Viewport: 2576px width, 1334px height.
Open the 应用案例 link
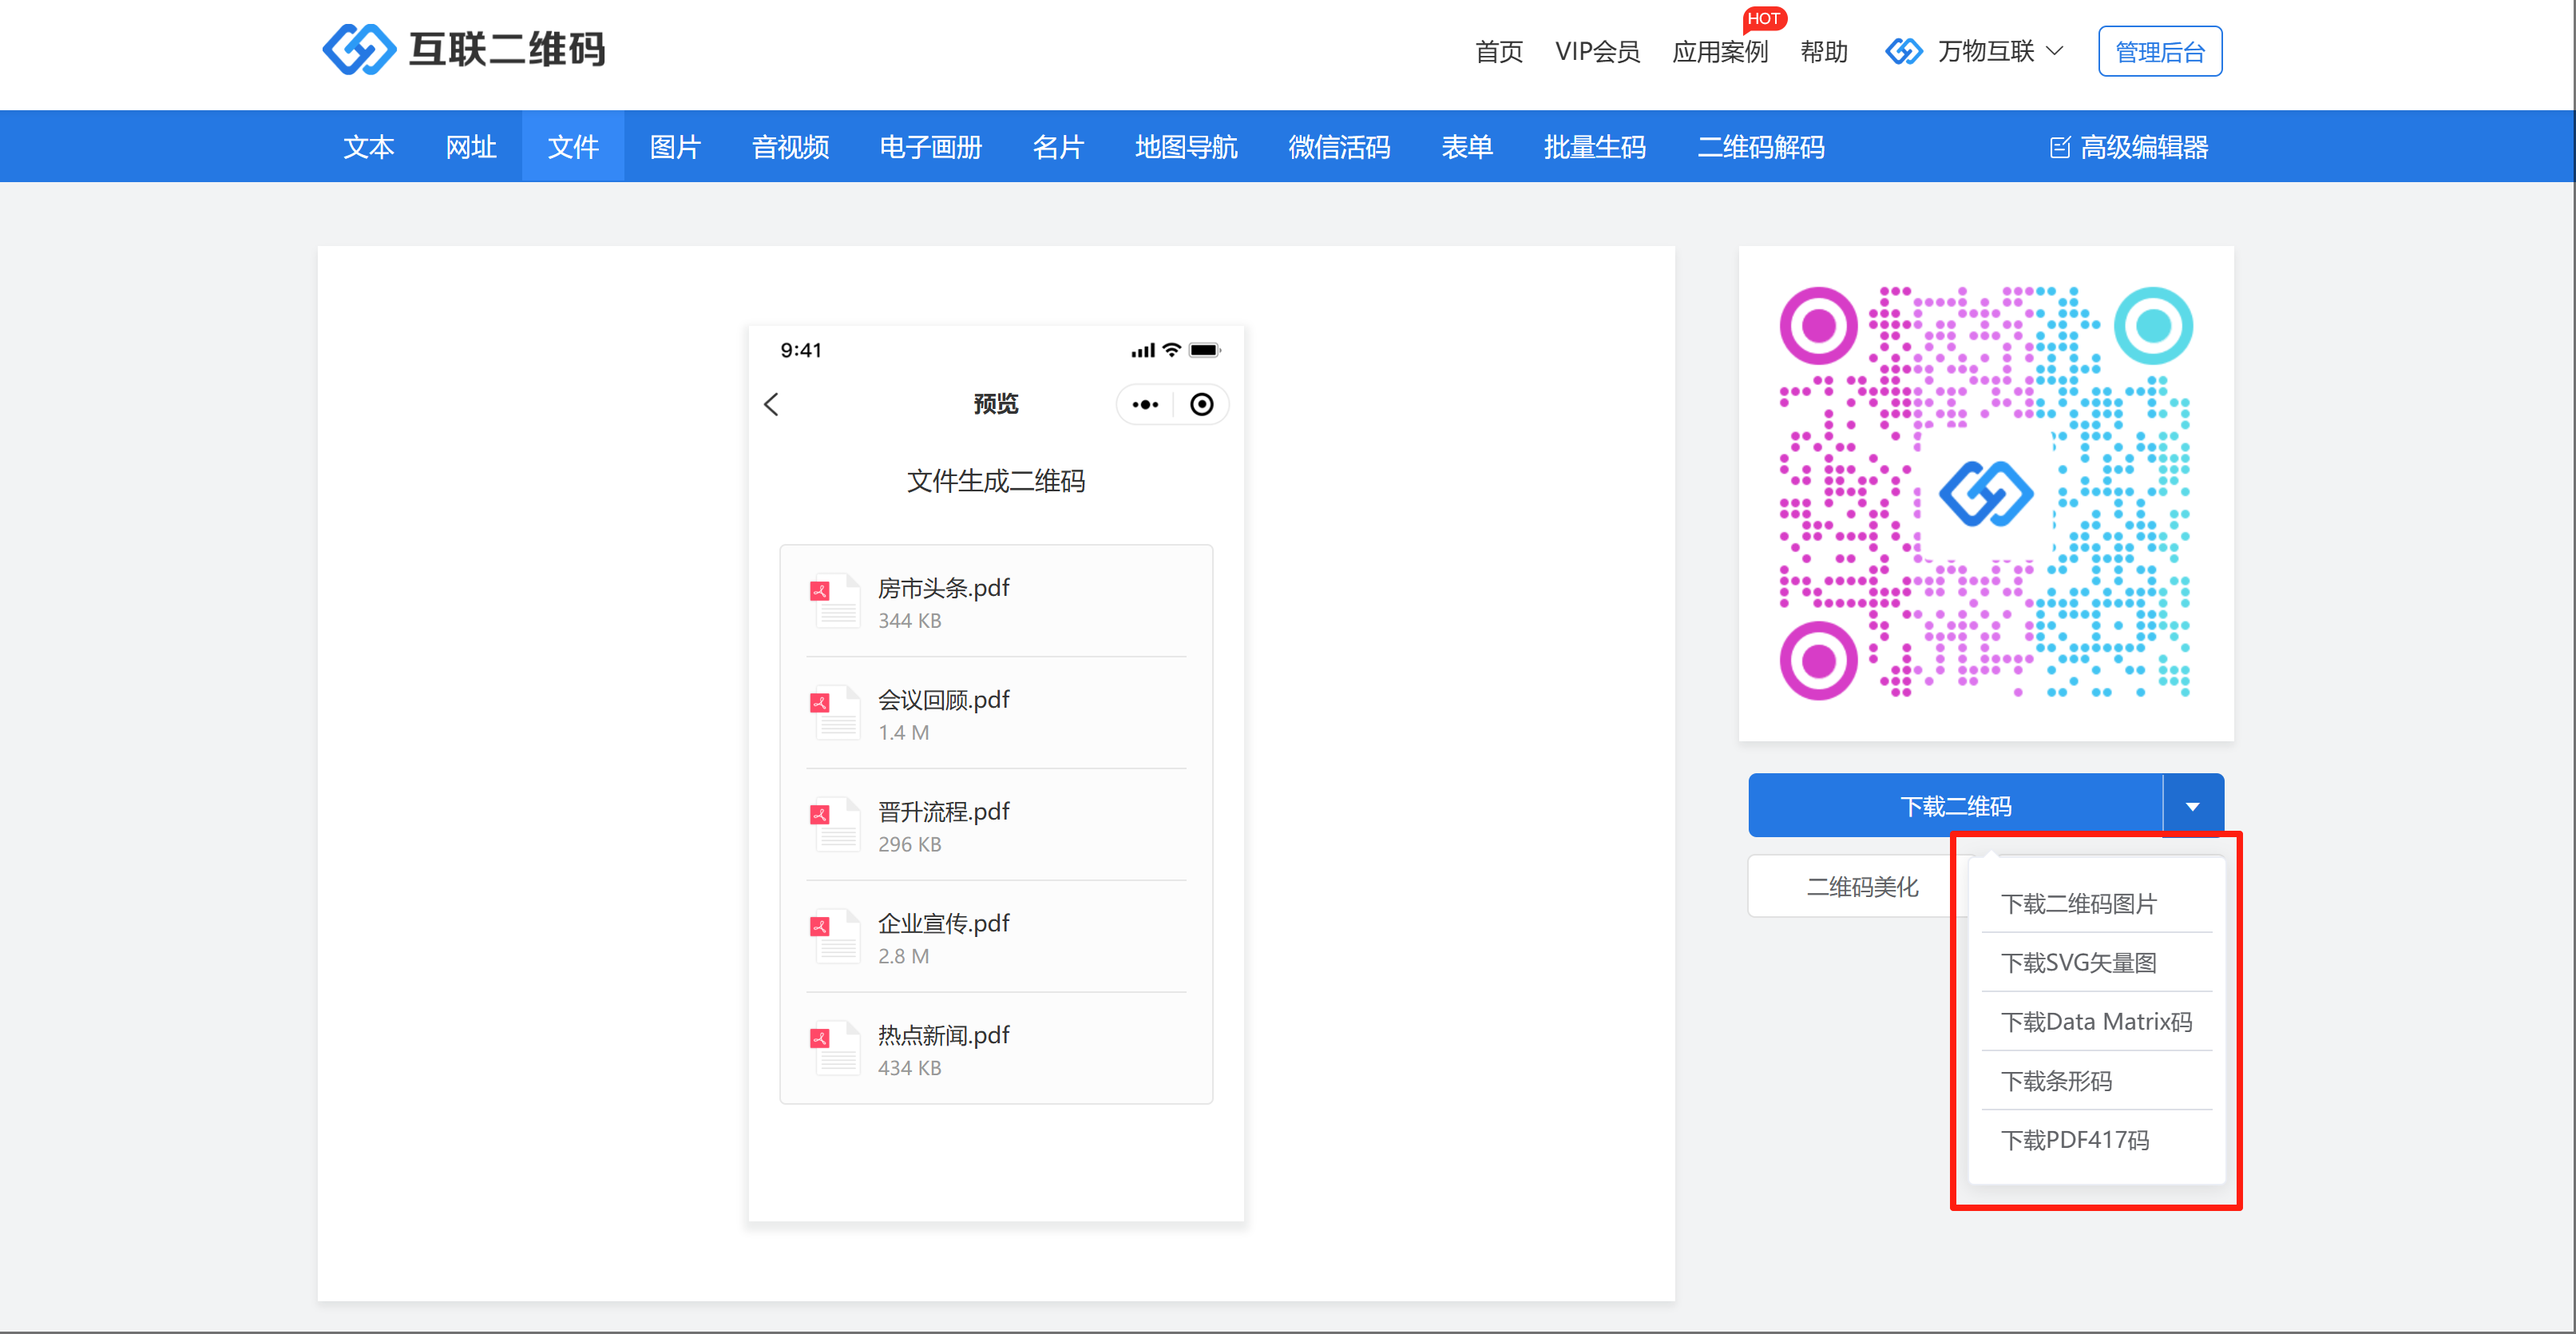[1720, 51]
